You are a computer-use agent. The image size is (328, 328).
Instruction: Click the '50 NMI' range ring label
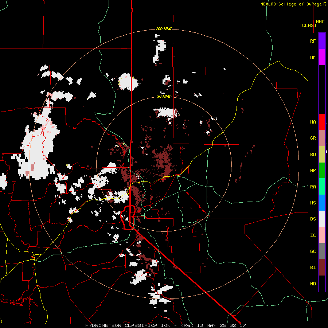coord(164,96)
